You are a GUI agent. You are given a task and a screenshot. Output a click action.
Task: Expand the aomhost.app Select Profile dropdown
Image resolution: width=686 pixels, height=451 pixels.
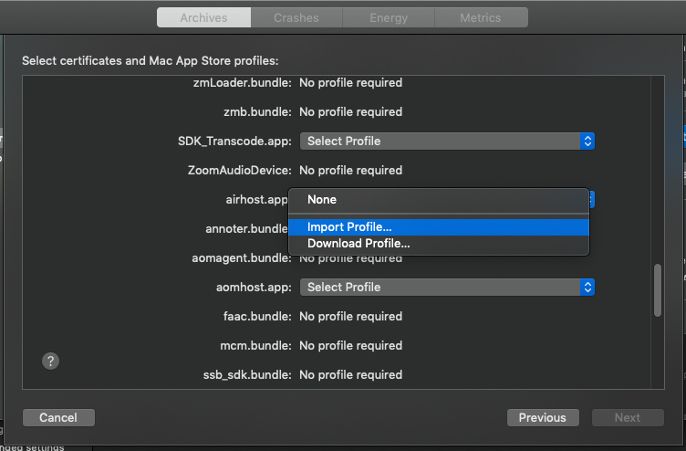click(446, 288)
